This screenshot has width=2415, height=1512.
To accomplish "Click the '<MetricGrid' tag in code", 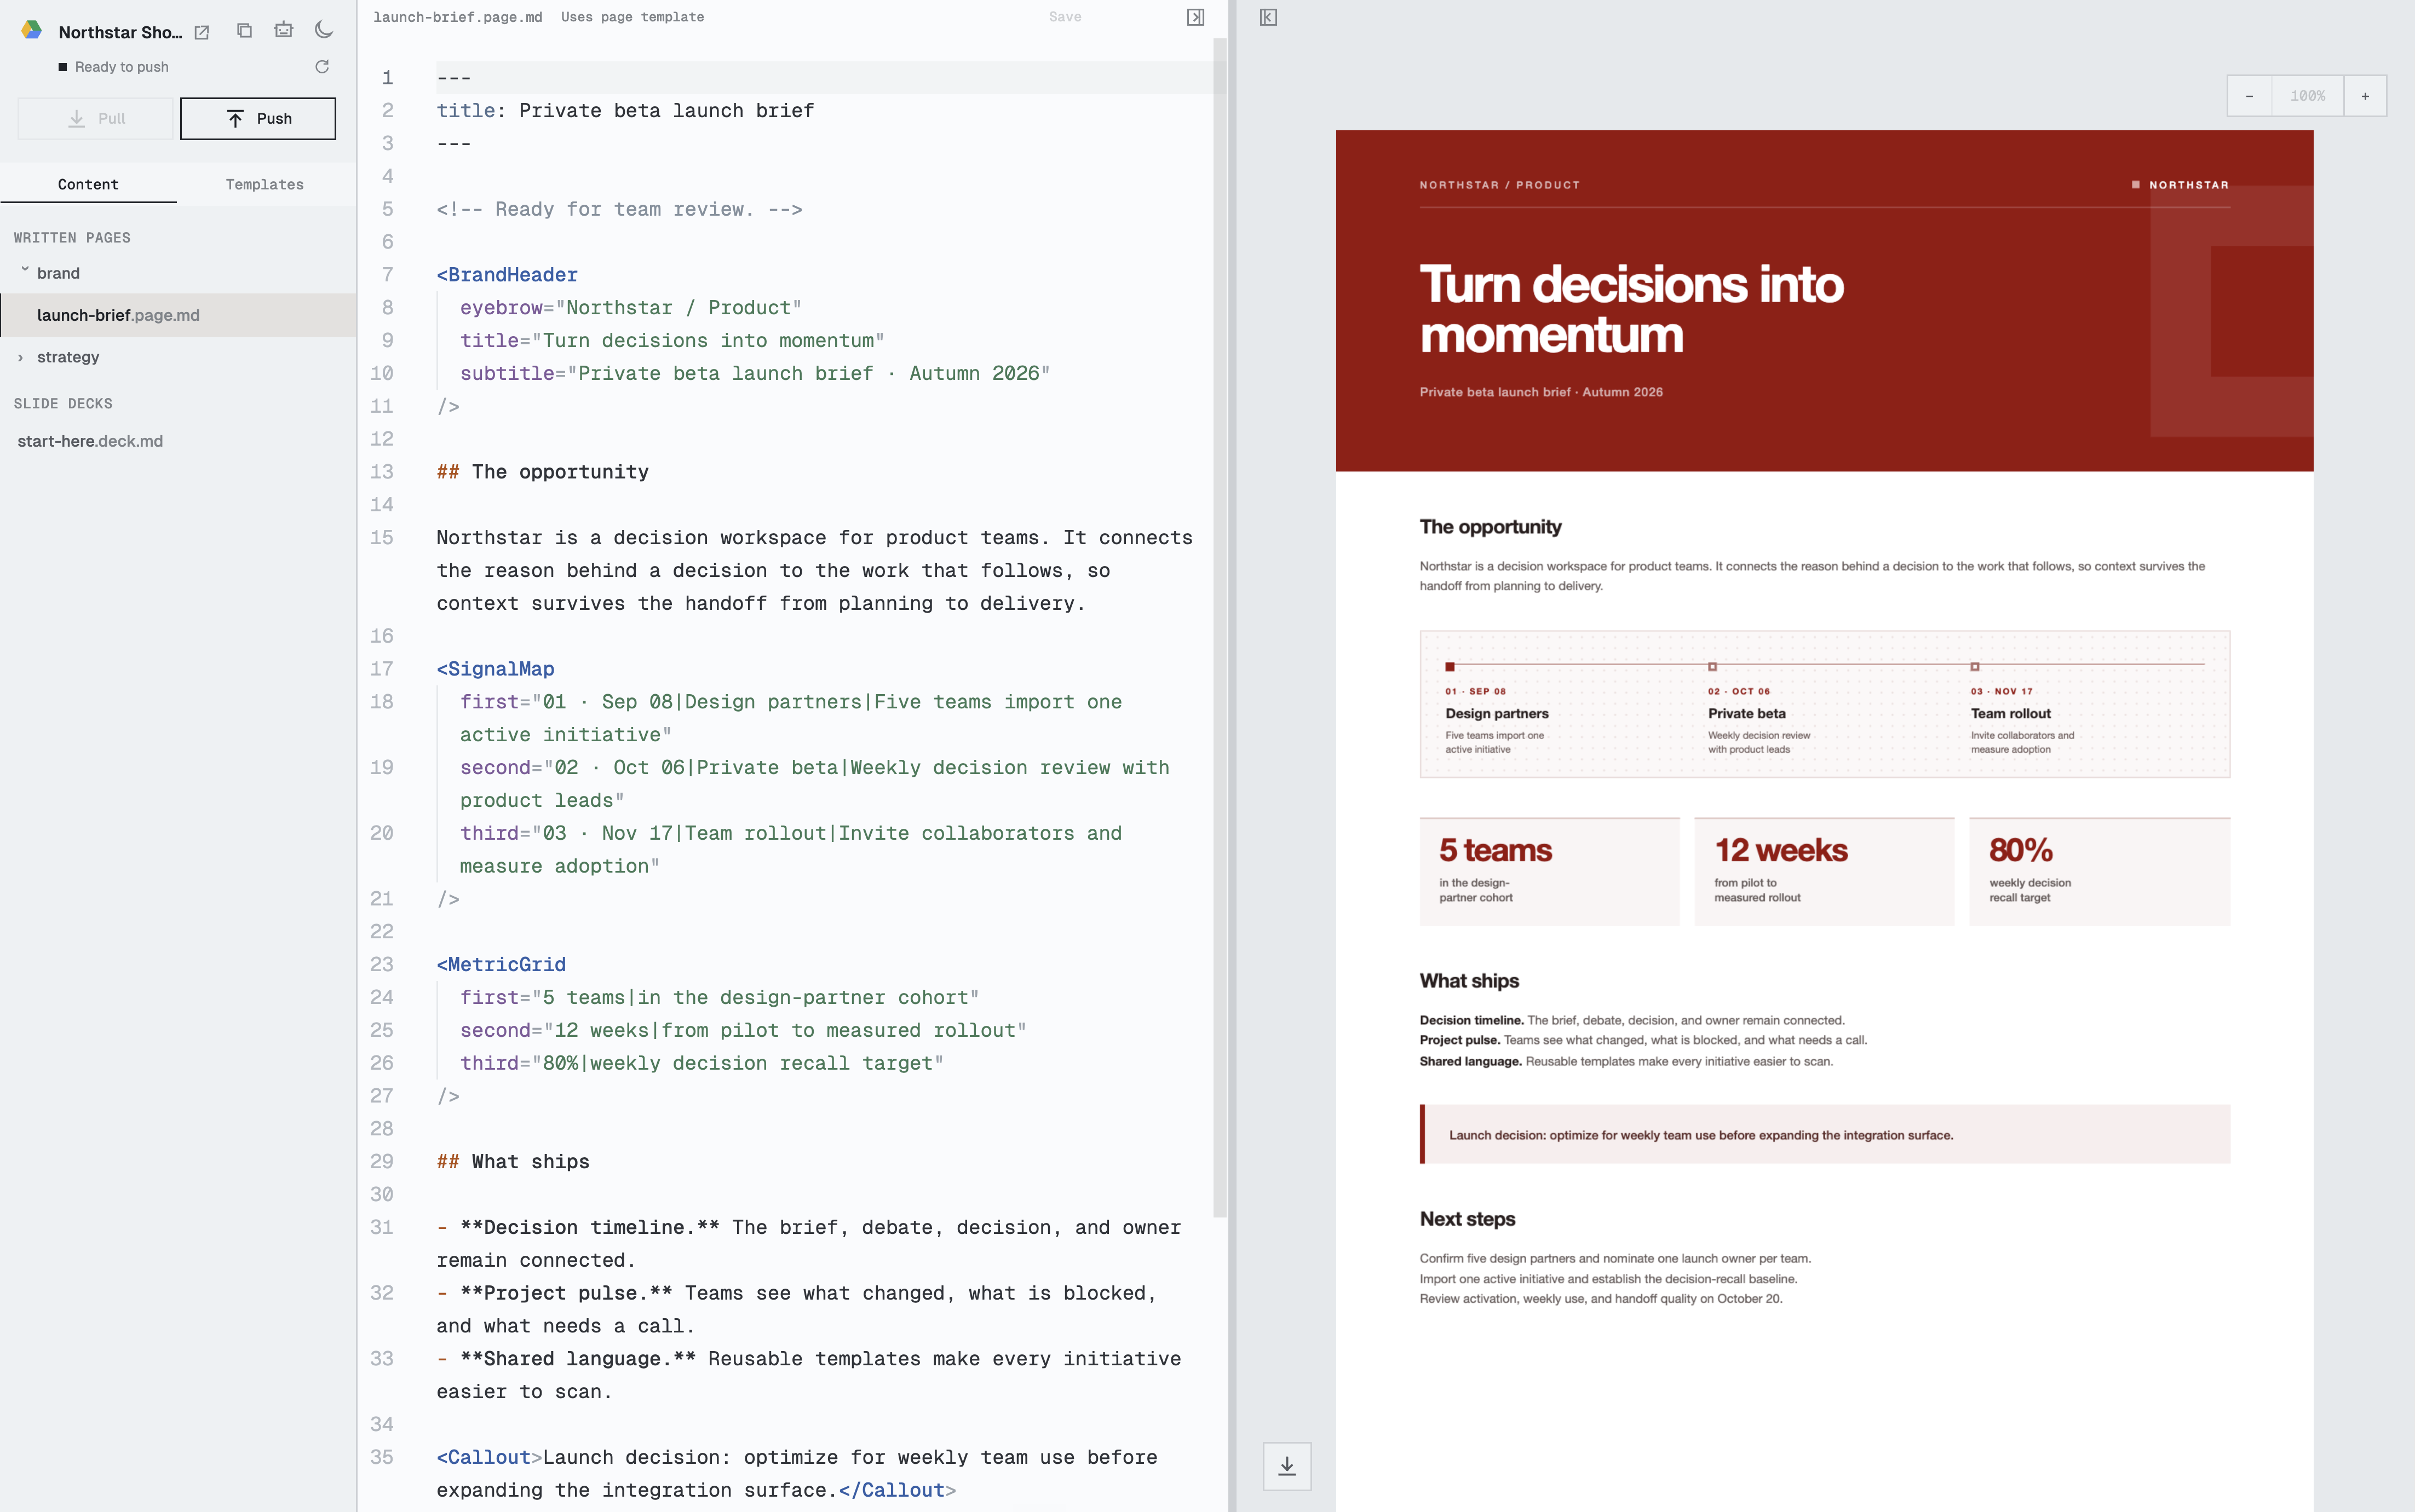I will click(x=501, y=965).
